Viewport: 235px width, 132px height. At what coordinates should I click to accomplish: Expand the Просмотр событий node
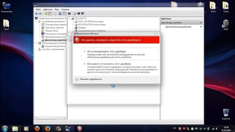click(x=40, y=28)
